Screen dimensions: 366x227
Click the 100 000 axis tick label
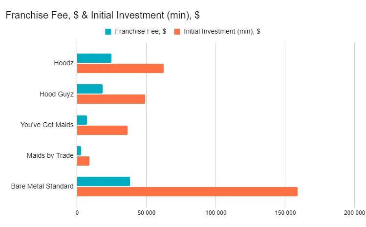point(215,213)
